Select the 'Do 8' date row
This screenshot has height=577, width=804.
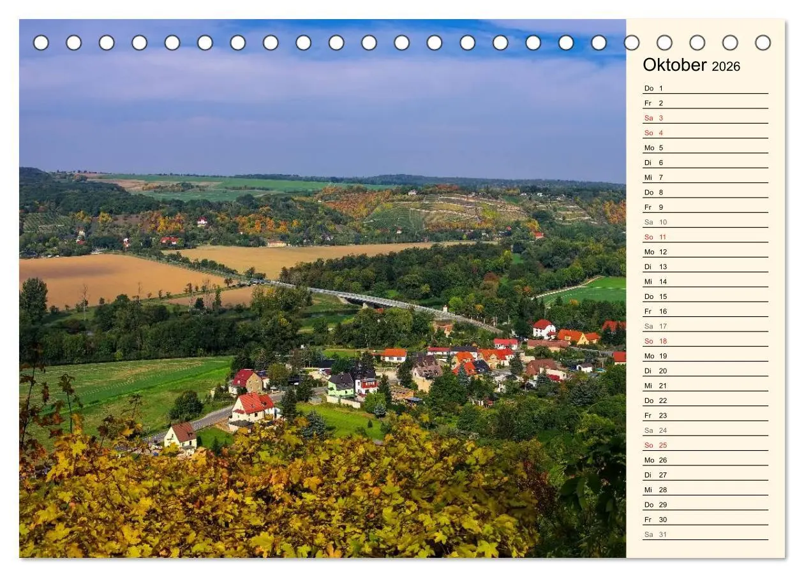pos(705,192)
